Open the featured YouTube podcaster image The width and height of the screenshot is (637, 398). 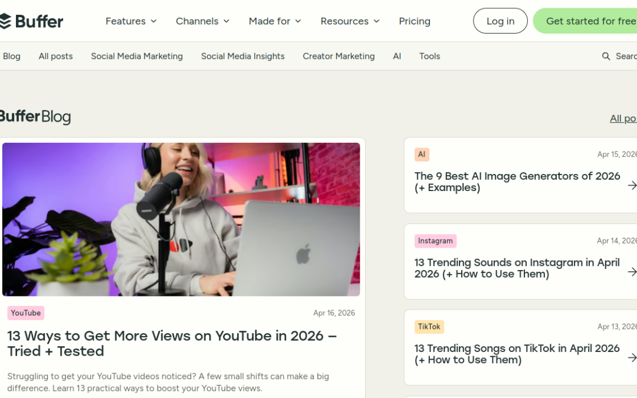[181, 219]
